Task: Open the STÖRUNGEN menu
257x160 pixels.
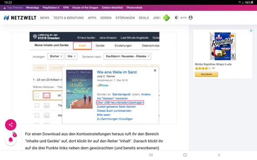Action: (125, 18)
